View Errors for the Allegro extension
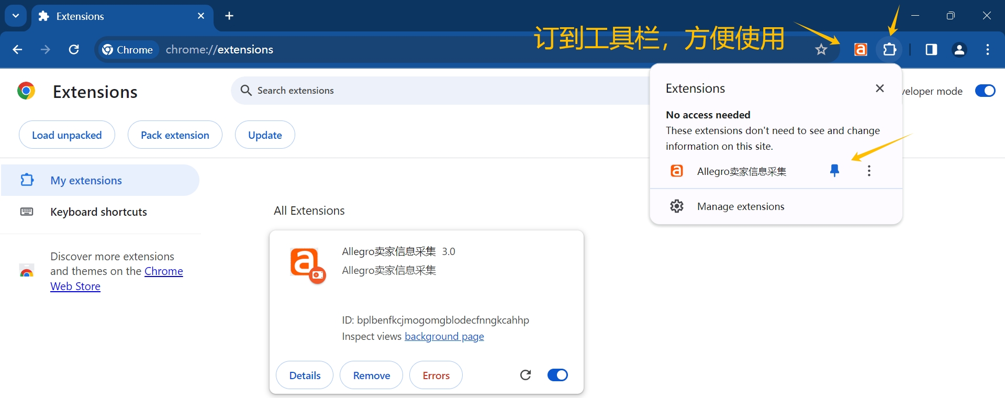The image size is (1005, 398). point(436,375)
